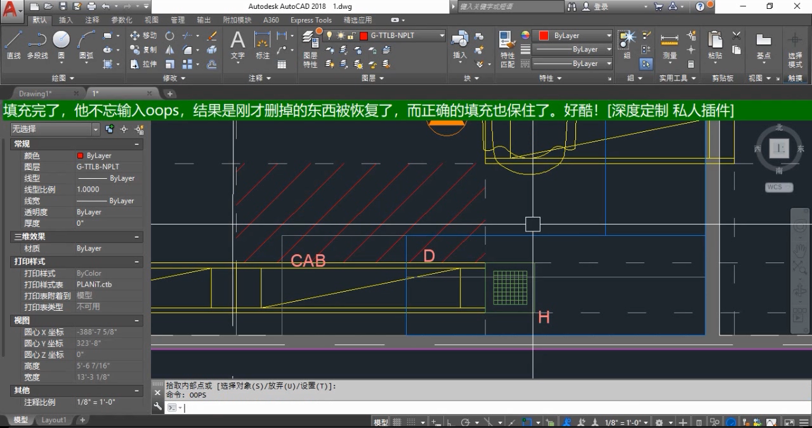
Task: Toggle ortho mode in status bar
Action: 449,422
